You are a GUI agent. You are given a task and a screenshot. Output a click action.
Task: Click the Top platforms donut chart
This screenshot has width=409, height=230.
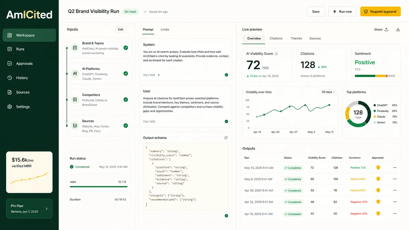(358, 114)
